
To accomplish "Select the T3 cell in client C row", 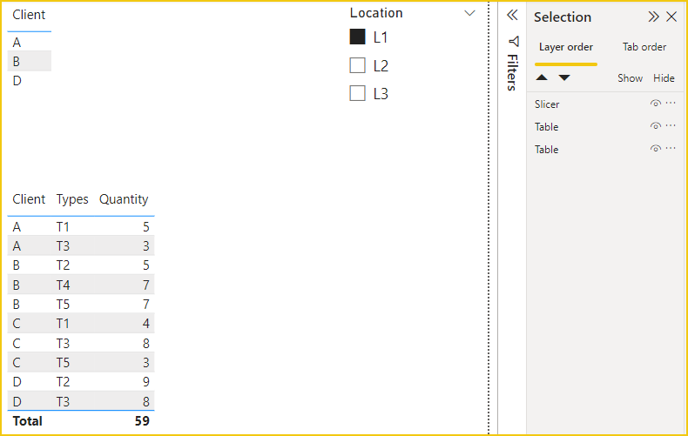I will click(x=63, y=344).
